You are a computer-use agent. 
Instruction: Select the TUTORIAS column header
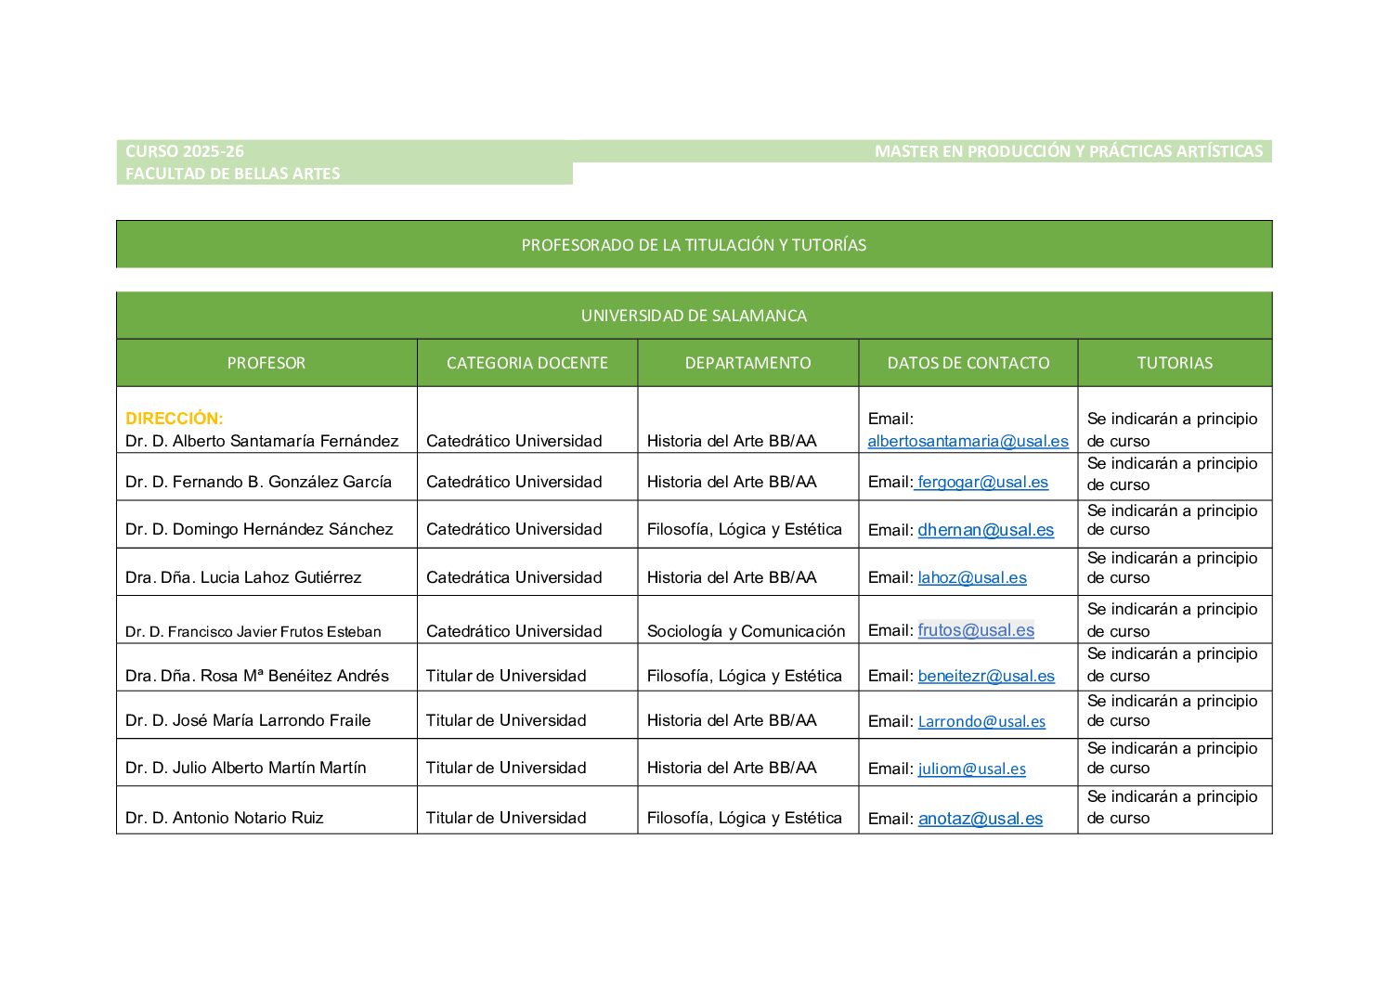(1175, 363)
